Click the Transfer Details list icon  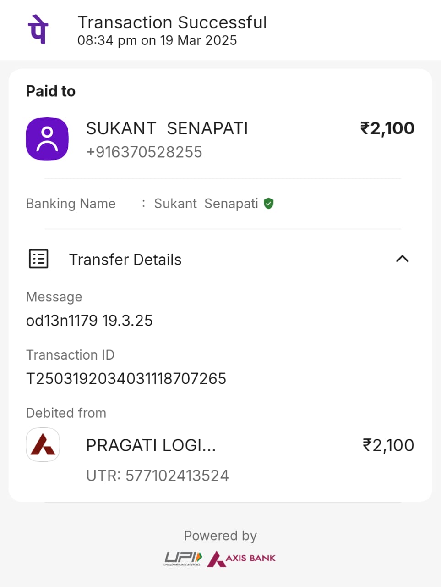point(38,259)
